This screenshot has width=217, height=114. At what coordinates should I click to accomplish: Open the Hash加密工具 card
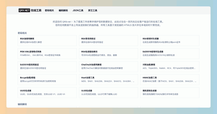pyautogui.click(x=108, y=80)
